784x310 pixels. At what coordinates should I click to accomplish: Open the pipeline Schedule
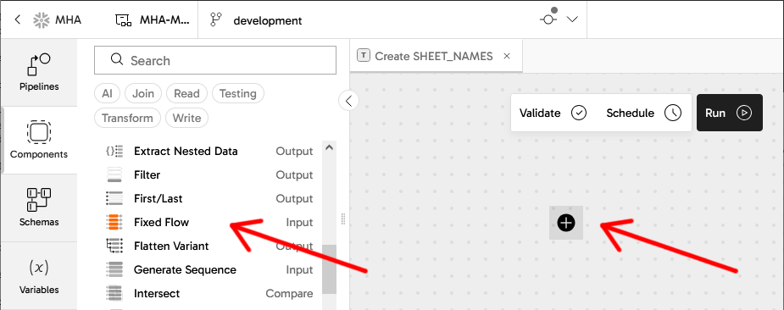tap(643, 113)
